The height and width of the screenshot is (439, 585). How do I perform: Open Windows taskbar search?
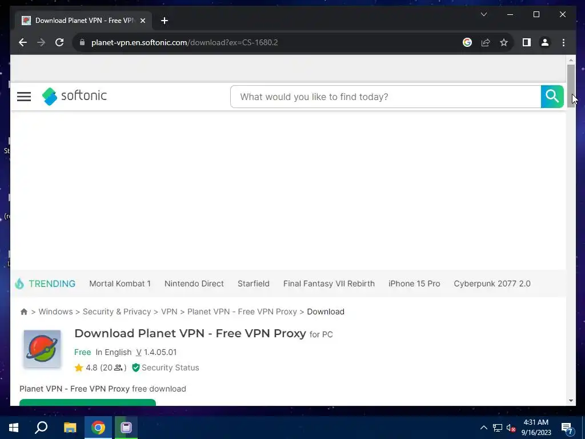[41, 428]
